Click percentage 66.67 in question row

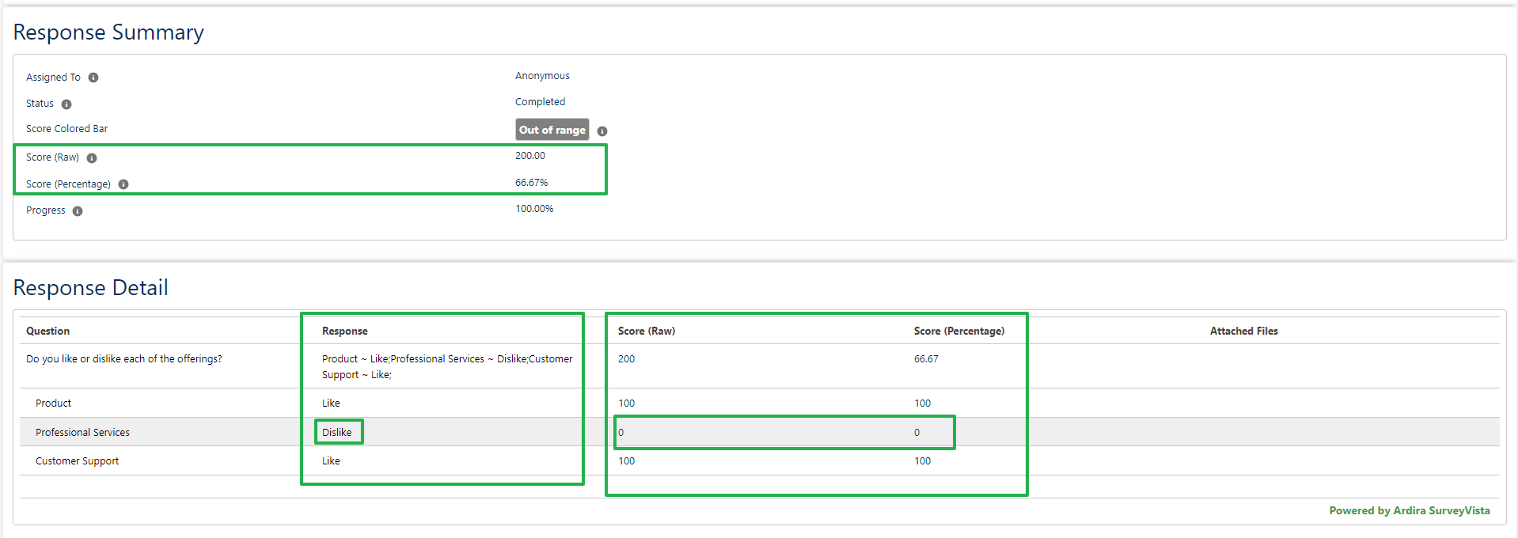click(926, 358)
